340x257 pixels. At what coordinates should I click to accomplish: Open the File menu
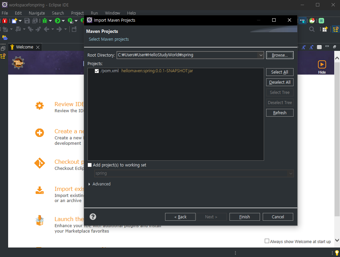(5, 13)
